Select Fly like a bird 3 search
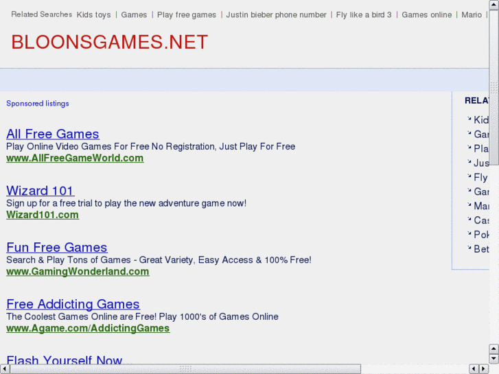Screen dimensions: 499x374 pos(364,14)
